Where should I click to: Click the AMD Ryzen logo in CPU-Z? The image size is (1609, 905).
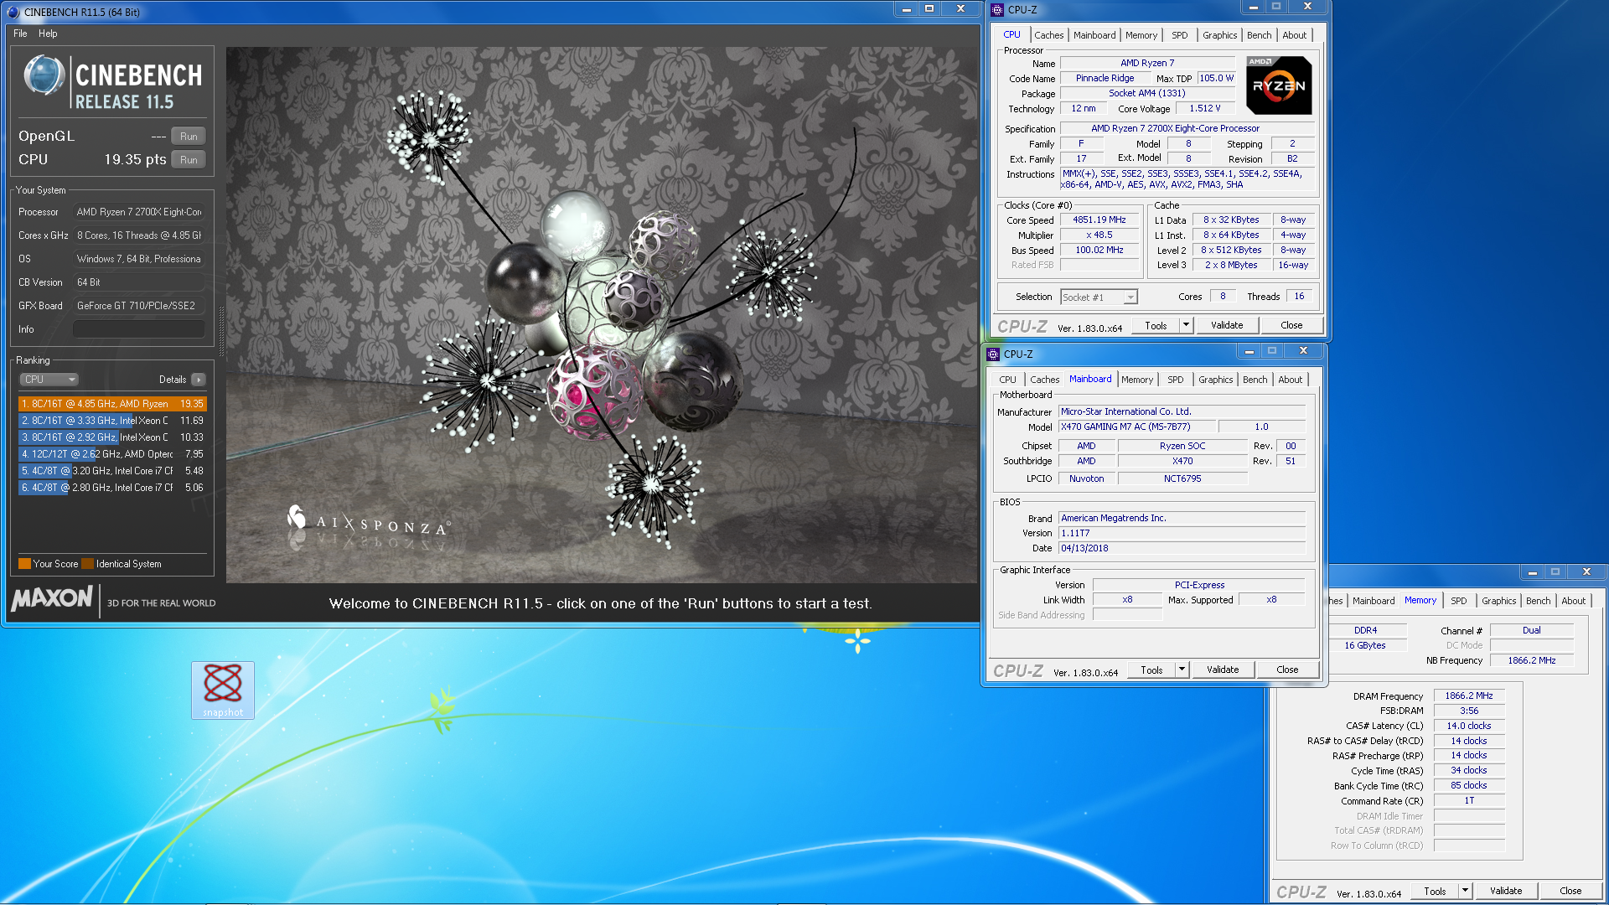[1278, 85]
